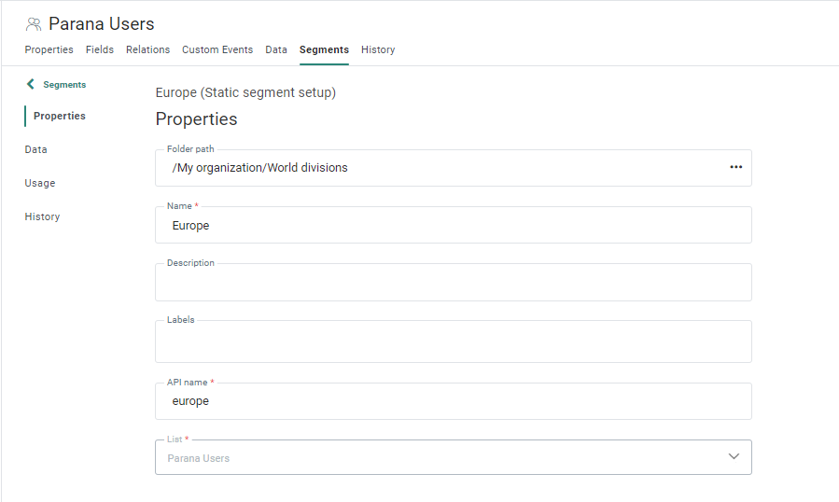Open Data in the left sidebar
This screenshot has width=839, height=502.
(x=36, y=149)
